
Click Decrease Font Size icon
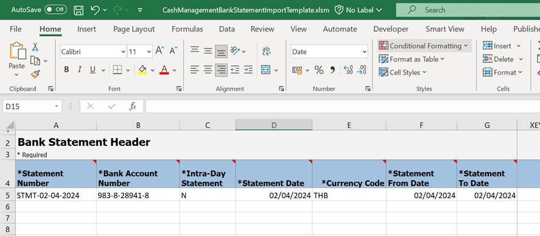point(174,50)
